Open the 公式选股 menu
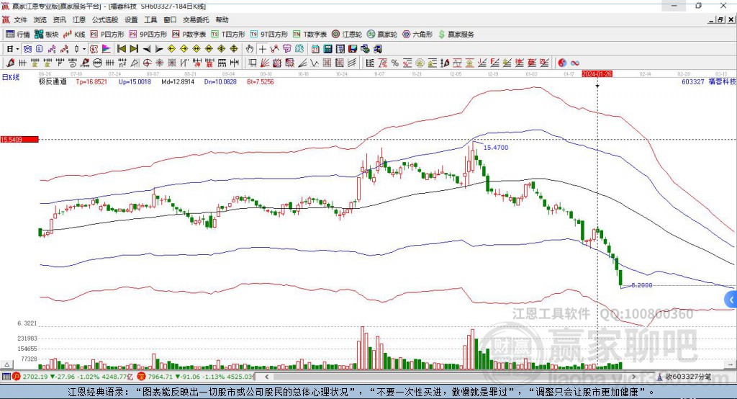Screen dimensions: 737x399 [105, 19]
